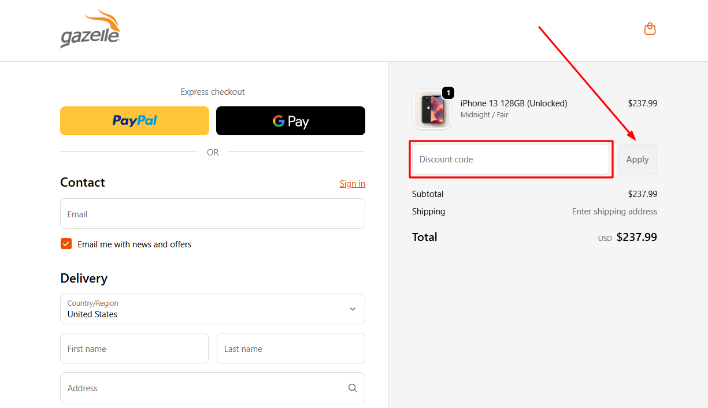Click the Gazelle logo

(90, 29)
